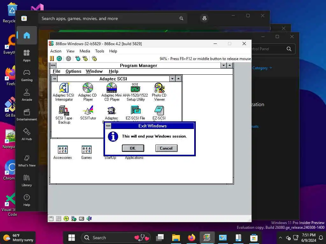Open Apps section in Microsoft Store
Screen dimensions: 326x244
27,56
